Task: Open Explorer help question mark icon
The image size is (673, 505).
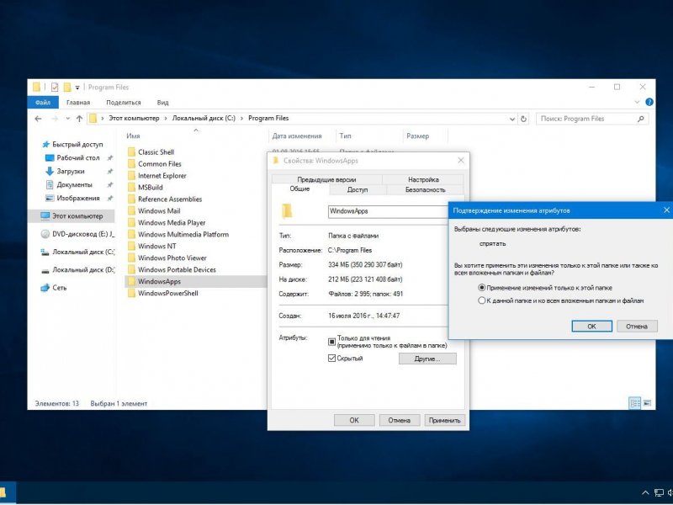Action: tap(649, 102)
